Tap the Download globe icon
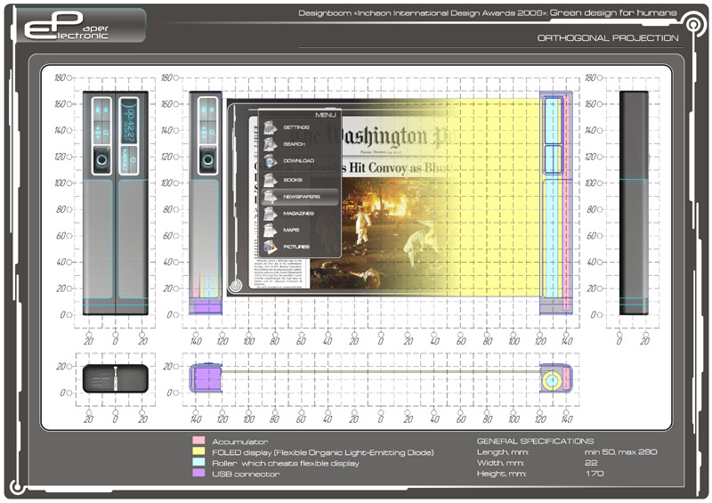Image resolution: width=712 pixels, height=503 pixels. tap(271, 160)
